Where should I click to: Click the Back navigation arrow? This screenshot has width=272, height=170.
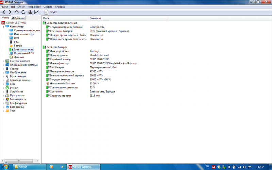(4, 12)
